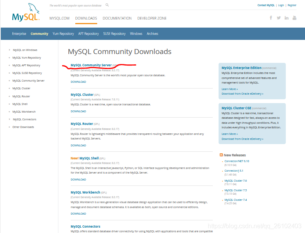This screenshot has width=305, height=233.
Task: Select the DOWNLOADS main menu
Action: (86, 18)
